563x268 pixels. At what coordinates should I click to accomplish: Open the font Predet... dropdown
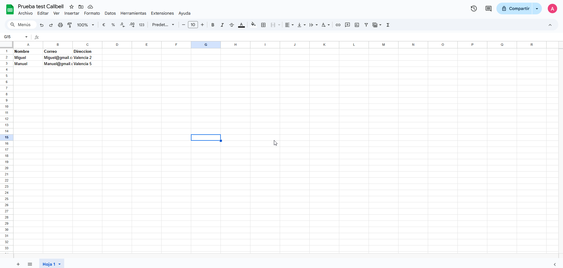(x=163, y=25)
